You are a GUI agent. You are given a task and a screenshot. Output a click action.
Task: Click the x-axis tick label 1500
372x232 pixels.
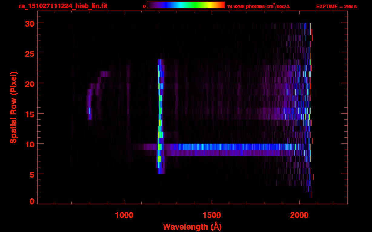211,215
